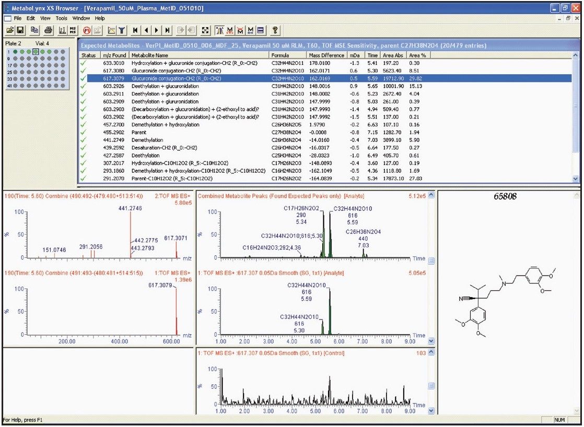Go to the first sample using the toolbar
Image resolution: width=584 pixels, height=427 pixels.
click(x=136, y=30)
